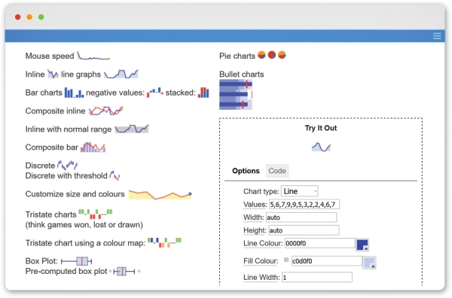
Task: Click the Composite bar sparkline
Action: (93, 147)
